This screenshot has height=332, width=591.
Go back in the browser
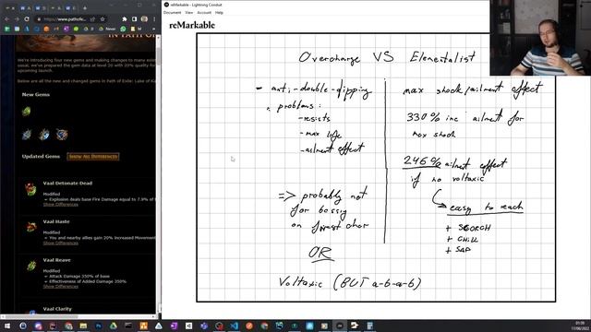click(x=6, y=19)
